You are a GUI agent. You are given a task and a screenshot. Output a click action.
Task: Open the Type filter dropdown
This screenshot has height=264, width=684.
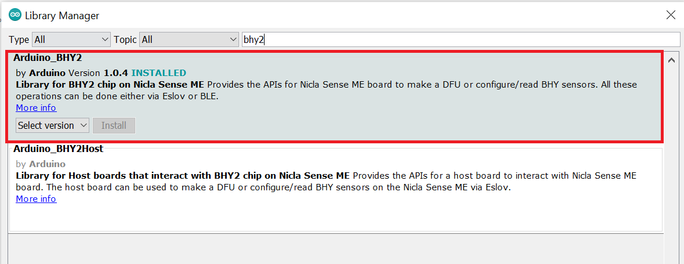pyautogui.click(x=71, y=39)
